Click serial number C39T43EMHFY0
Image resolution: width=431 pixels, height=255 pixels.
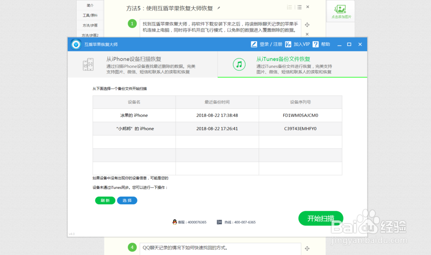coord(300,129)
